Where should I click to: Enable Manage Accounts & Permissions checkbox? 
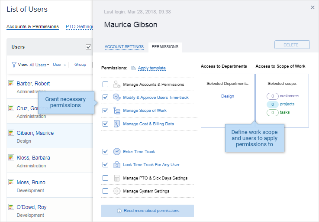[x=105, y=84]
